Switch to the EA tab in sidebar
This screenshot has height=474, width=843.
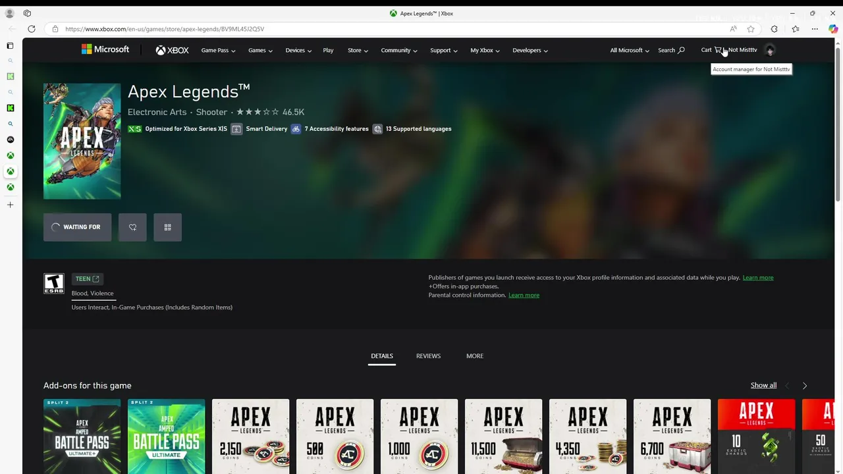pos(10,140)
